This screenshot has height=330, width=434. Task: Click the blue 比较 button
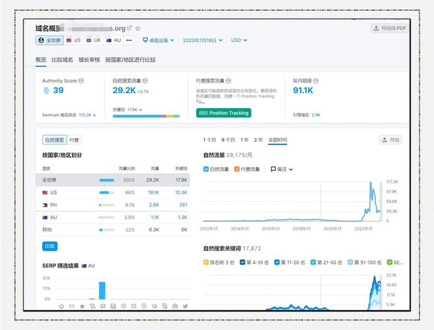[50, 246]
